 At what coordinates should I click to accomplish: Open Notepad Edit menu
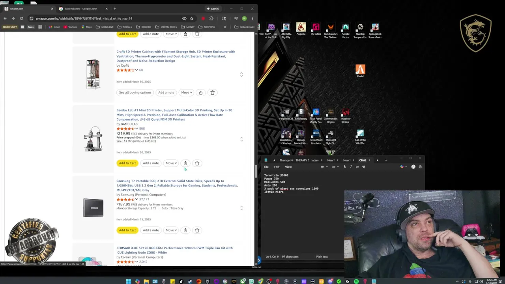pos(277,167)
